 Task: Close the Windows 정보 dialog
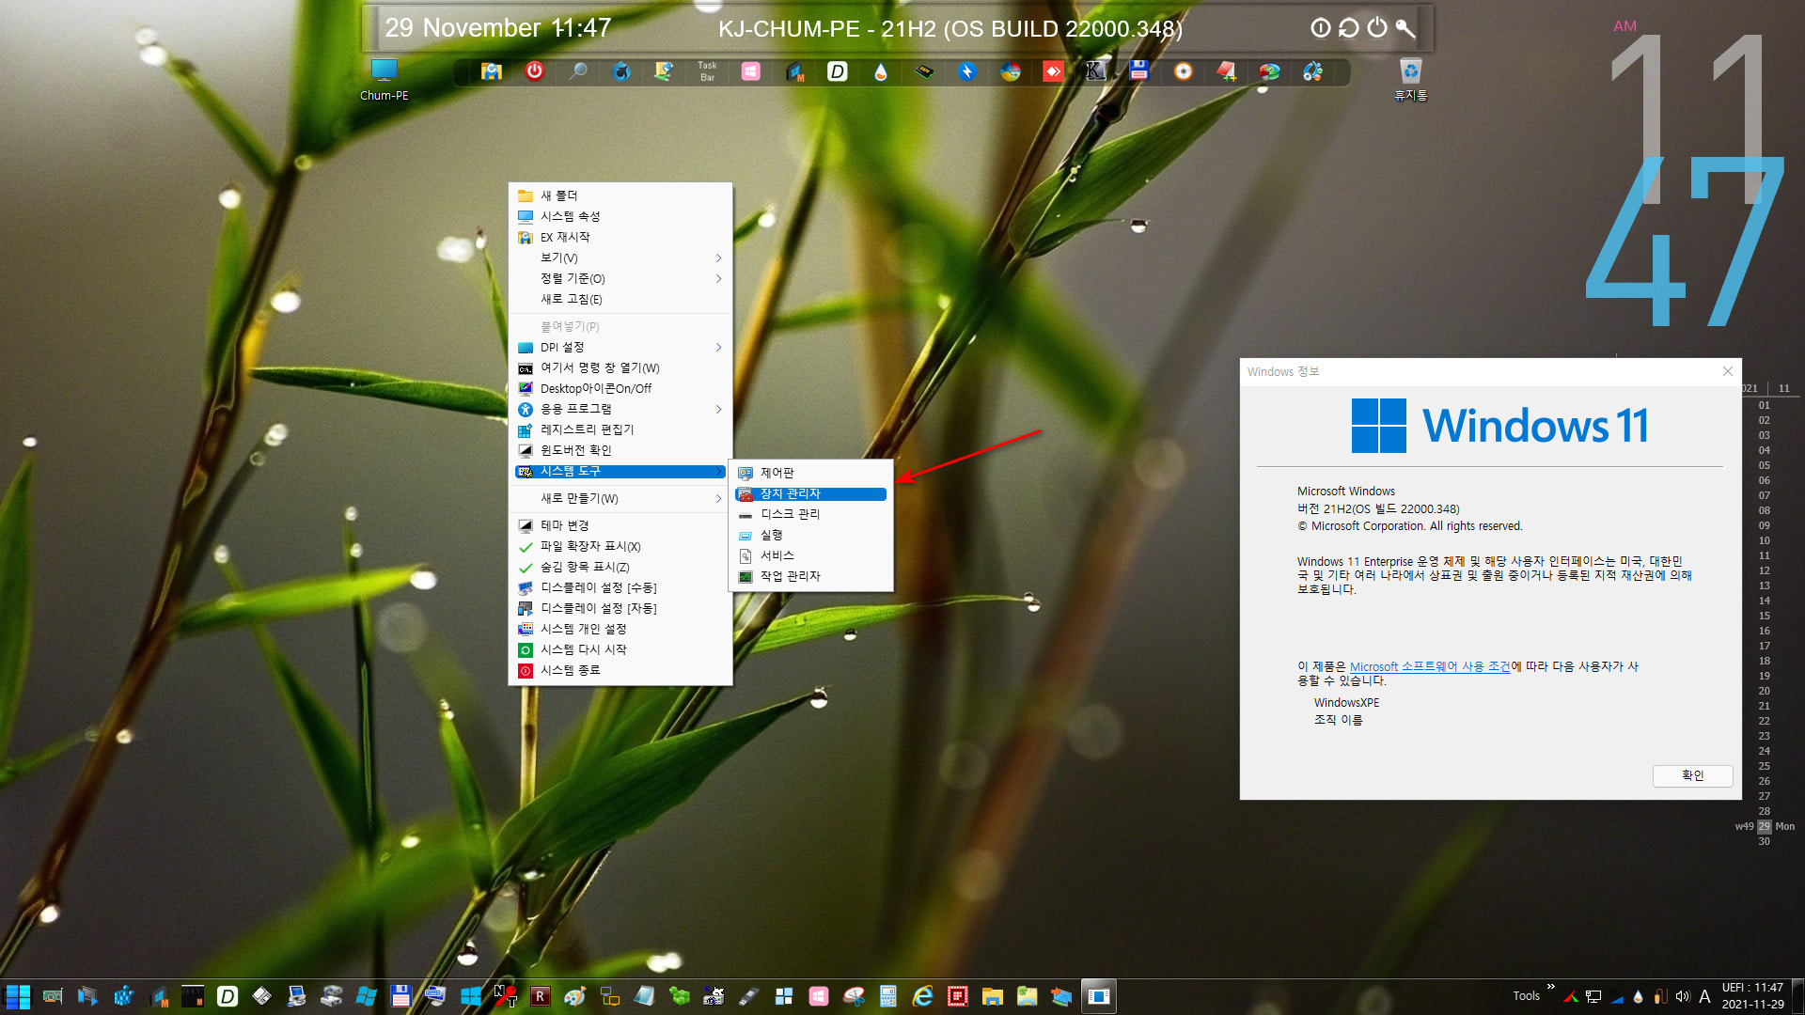click(x=1727, y=371)
